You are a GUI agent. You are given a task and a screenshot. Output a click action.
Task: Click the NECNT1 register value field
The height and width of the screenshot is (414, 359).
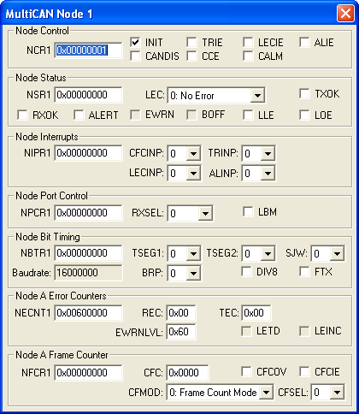pyautogui.click(x=88, y=313)
